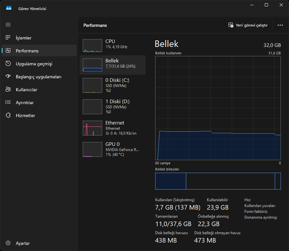This screenshot has height=251, width=289.
Task: Click the Hız: label
Action: (247, 200)
